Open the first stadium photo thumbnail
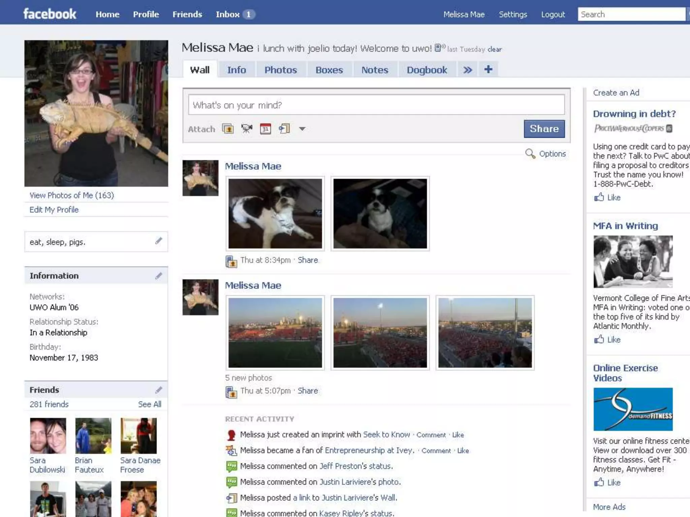This screenshot has width=690, height=517. tap(275, 333)
